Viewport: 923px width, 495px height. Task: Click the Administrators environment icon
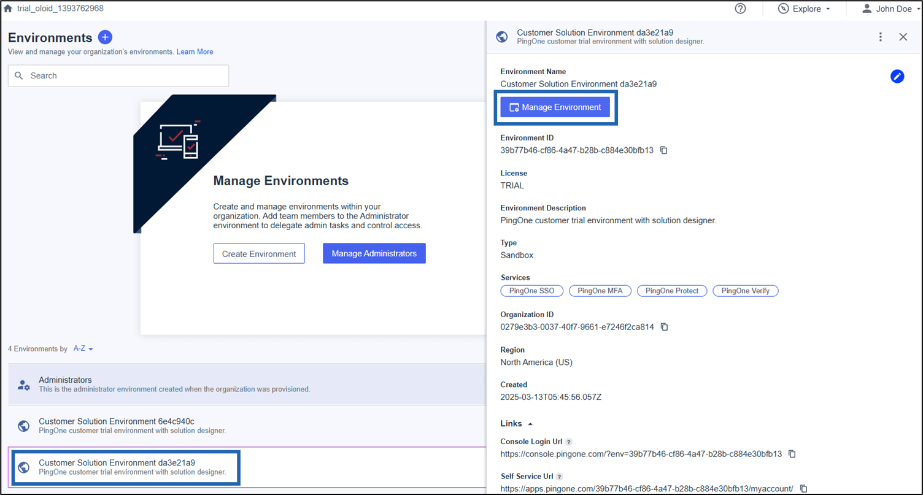pos(23,385)
